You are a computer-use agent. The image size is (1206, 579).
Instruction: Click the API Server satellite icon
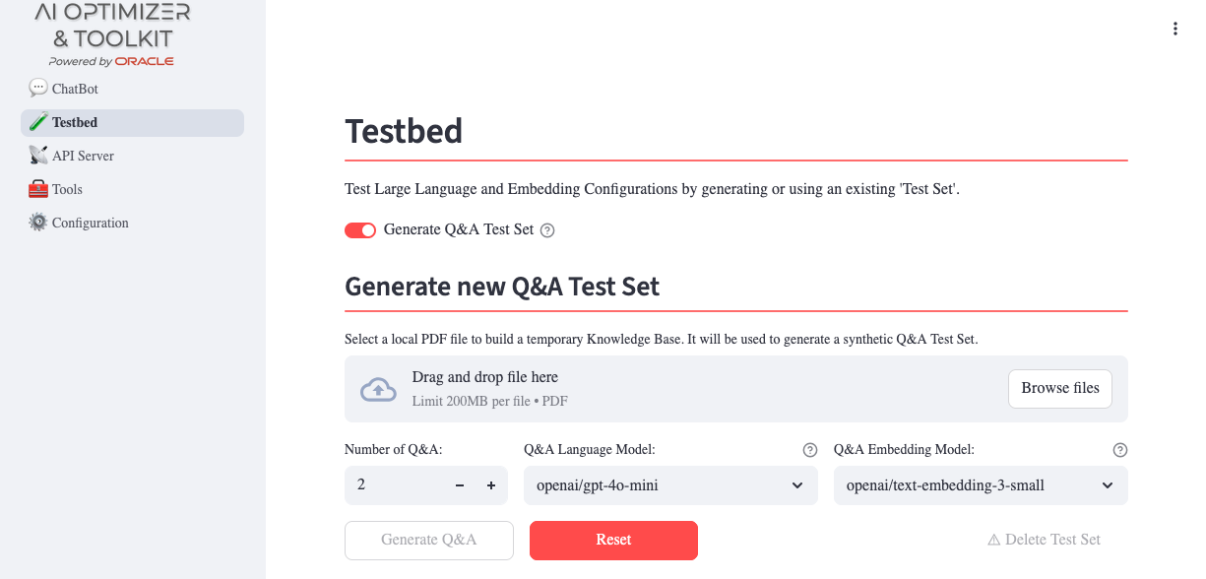click(38, 156)
